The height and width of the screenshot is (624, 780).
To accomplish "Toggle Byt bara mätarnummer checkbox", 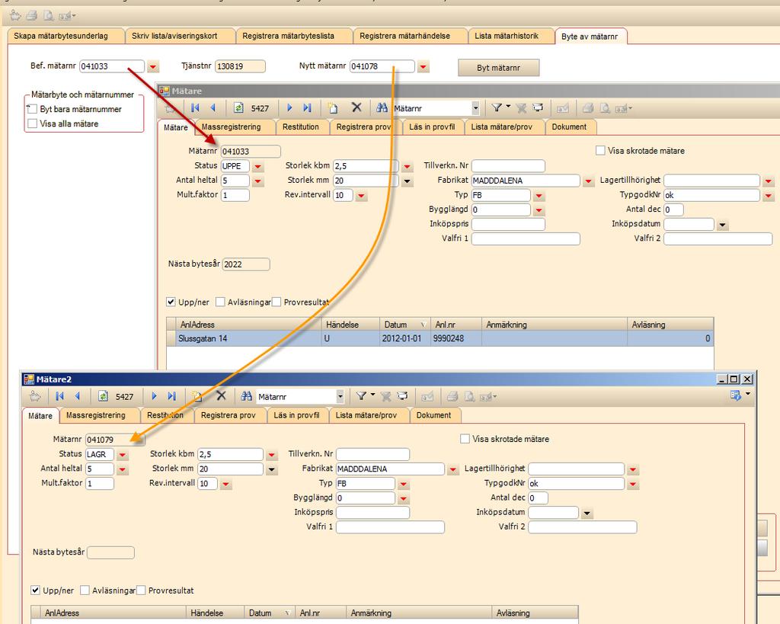I will [x=32, y=109].
